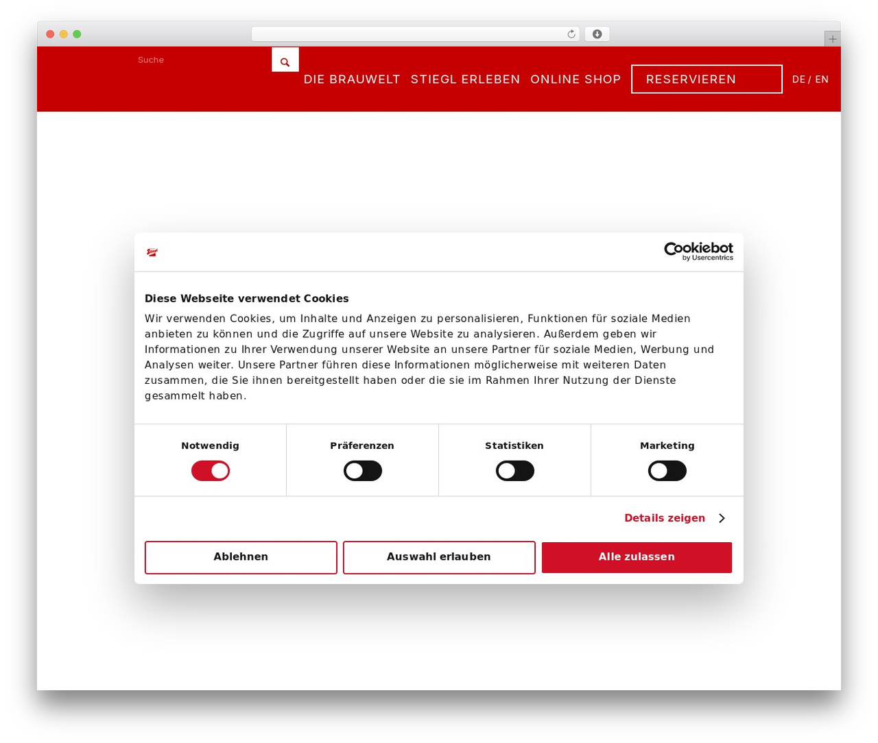878x743 pixels.
Task: Switch language to EN
Action: [x=822, y=80]
